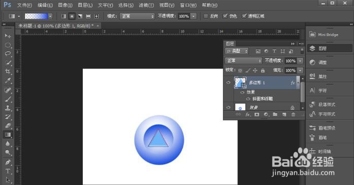Select the Horizontal Type tool

click(8, 171)
